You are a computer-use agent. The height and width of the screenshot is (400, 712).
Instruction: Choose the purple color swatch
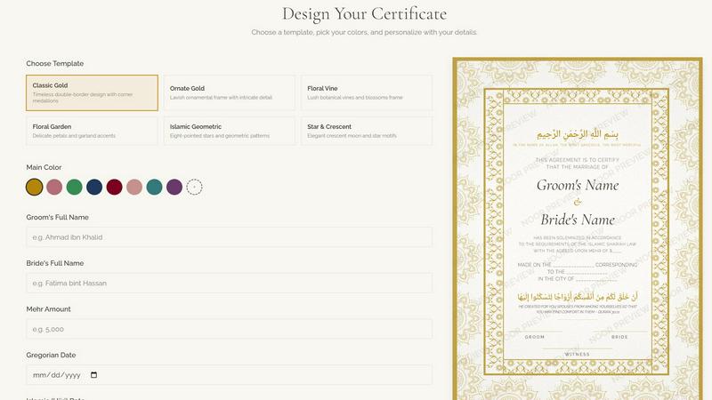(x=174, y=187)
